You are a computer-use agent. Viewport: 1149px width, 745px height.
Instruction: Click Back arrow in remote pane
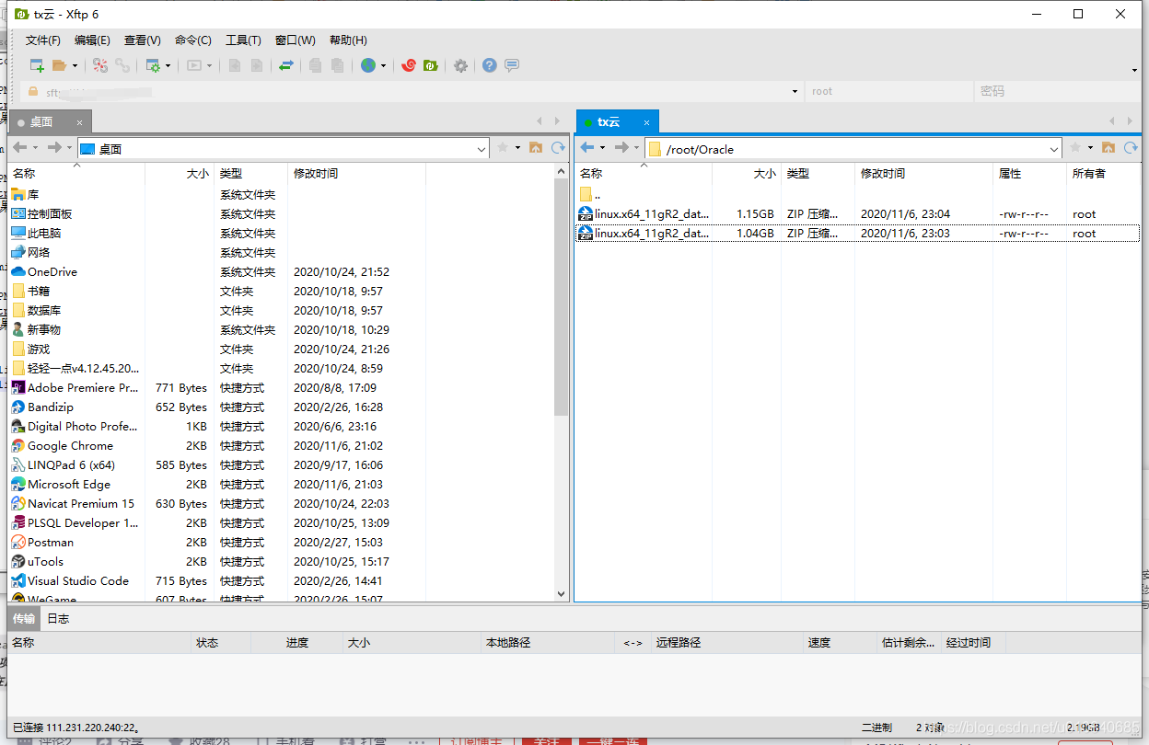click(x=586, y=148)
